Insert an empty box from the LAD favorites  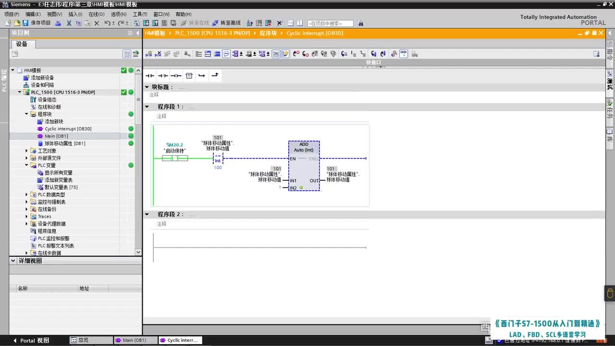[x=189, y=75]
